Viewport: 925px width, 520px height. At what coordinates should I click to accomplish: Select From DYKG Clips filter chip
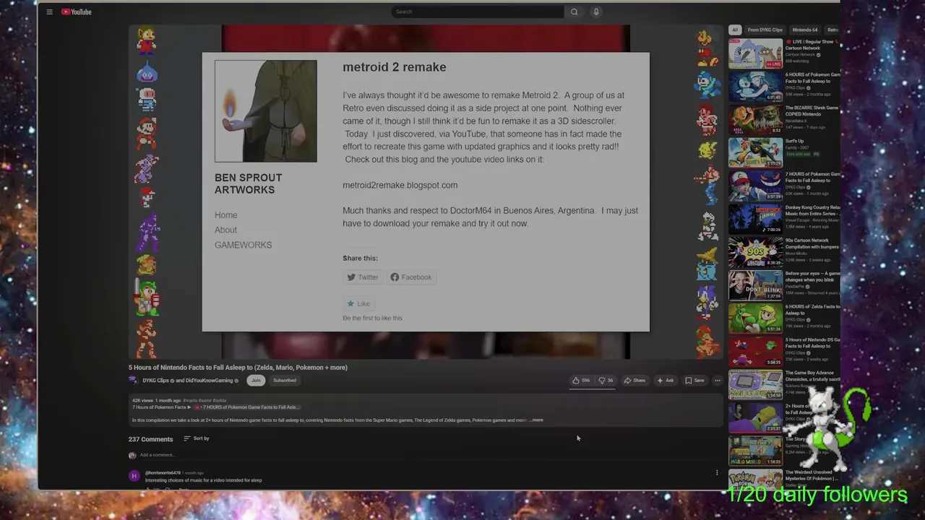(x=765, y=30)
